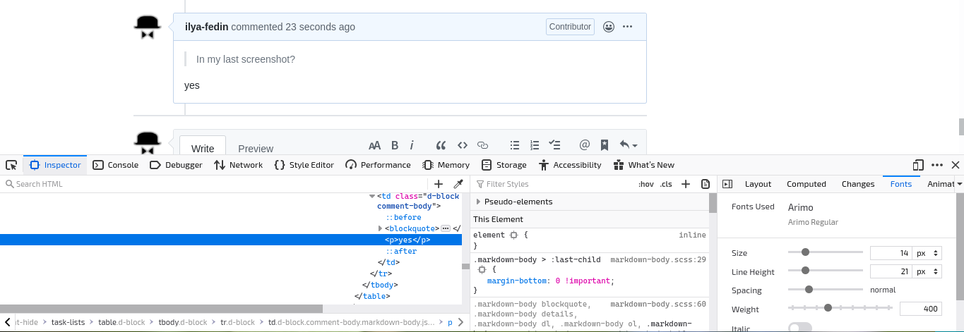Open the Debugger tab
The width and height of the screenshot is (964, 332).
(176, 165)
